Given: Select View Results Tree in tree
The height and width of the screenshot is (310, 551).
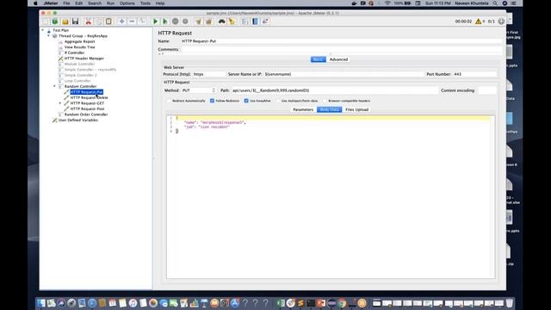Looking at the screenshot, I should (x=79, y=47).
